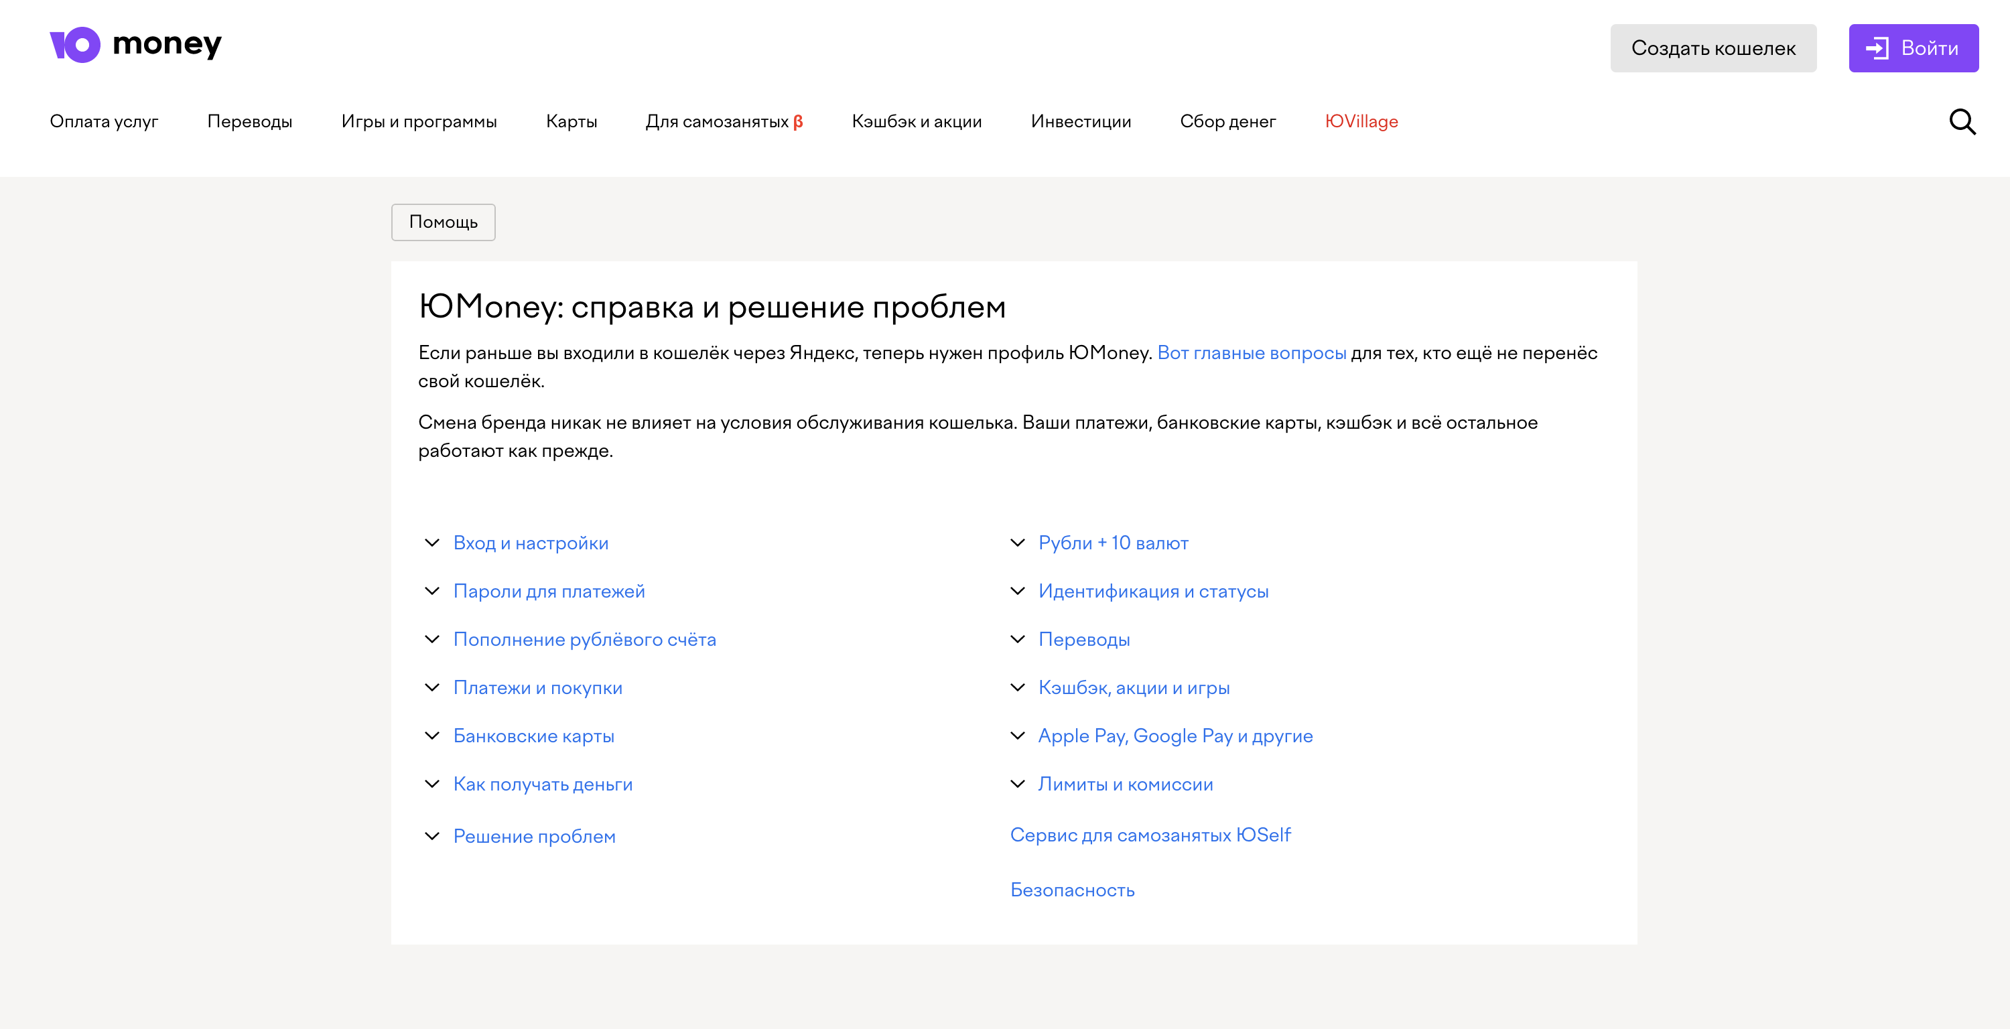Open the Переводы item in top navigation

click(x=250, y=122)
